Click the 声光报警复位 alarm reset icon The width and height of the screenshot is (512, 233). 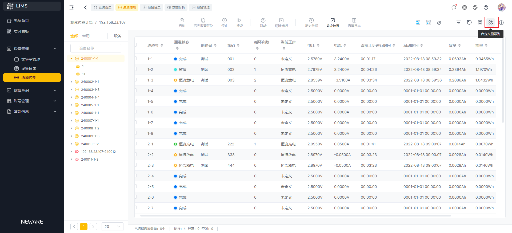pyautogui.click(x=203, y=20)
